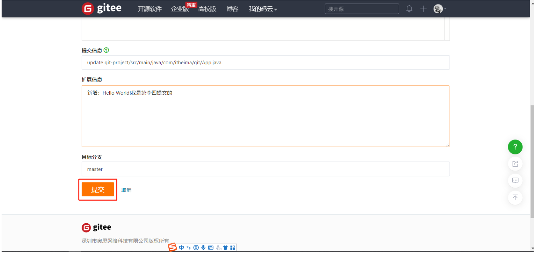Expand the 我的码云 dropdown menu
The height and width of the screenshot is (257, 534).
click(x=263, y=9)
